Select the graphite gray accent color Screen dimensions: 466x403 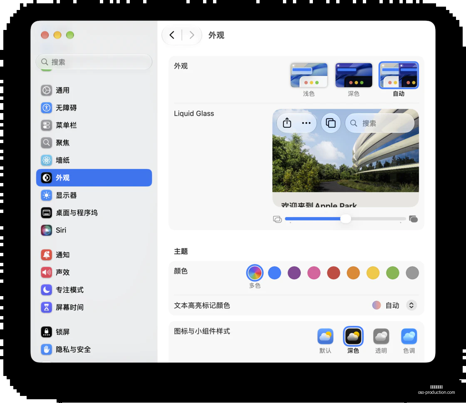[x=412, y=273]
